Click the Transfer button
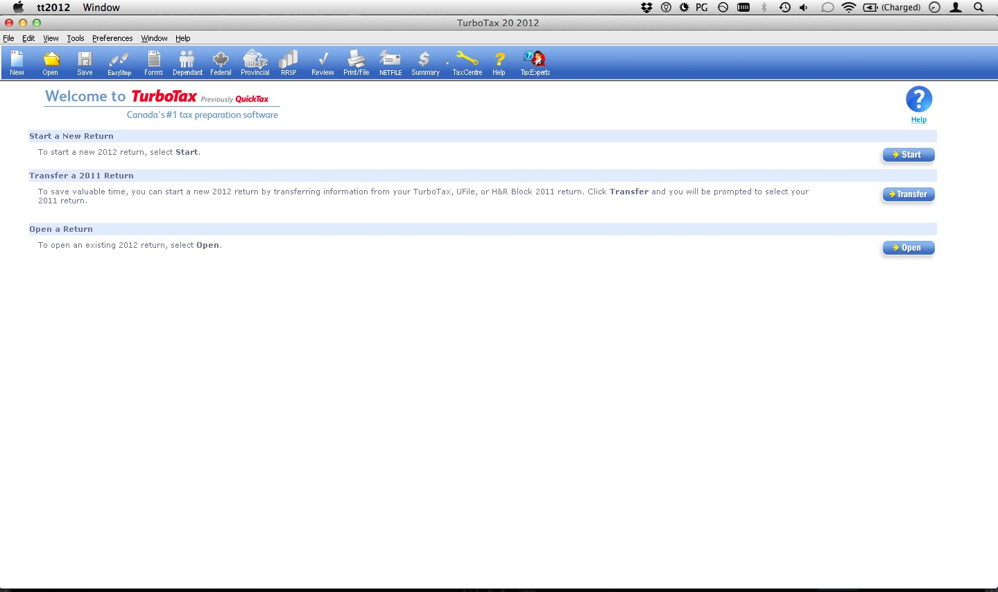 909,194
